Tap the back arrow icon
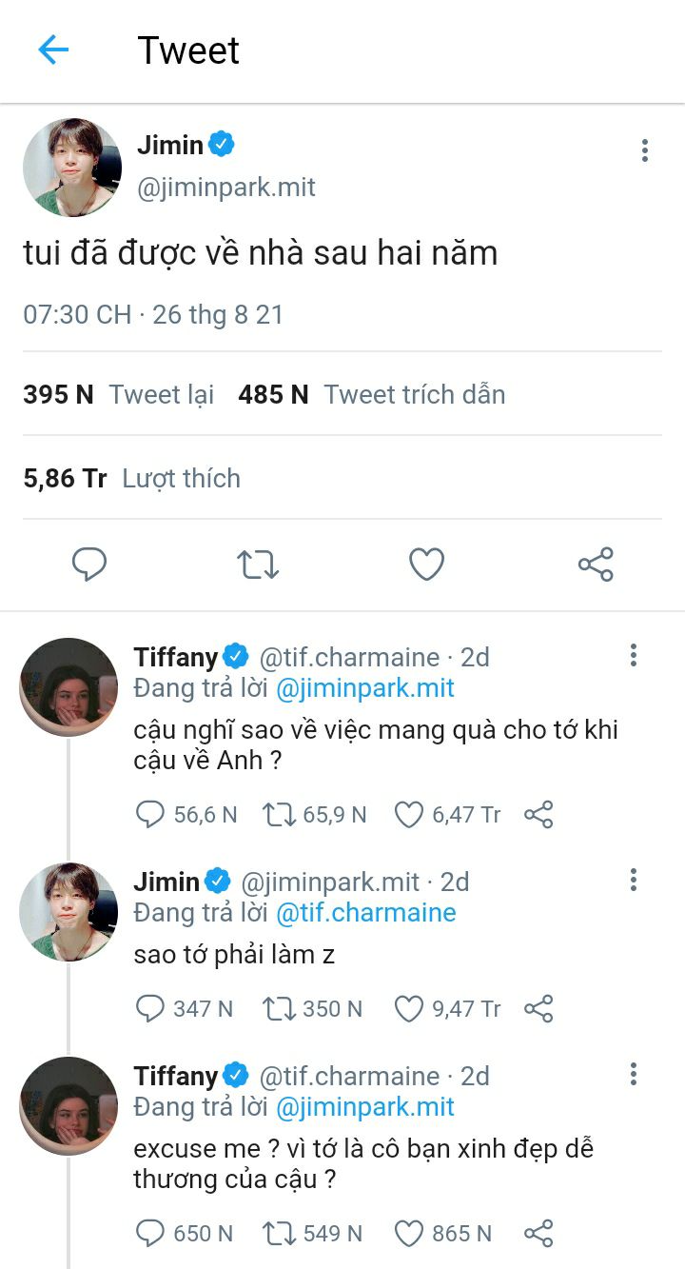 (53, 50)
